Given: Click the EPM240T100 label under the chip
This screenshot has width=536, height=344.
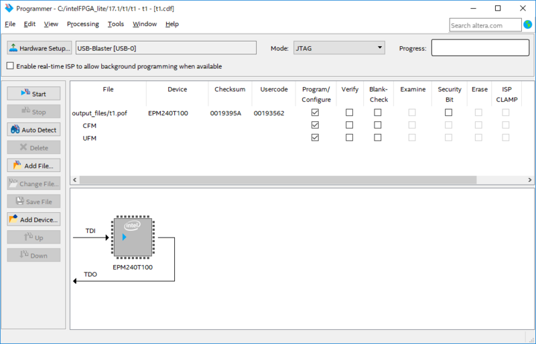Looking at the screenshot, I should (133, 267).
